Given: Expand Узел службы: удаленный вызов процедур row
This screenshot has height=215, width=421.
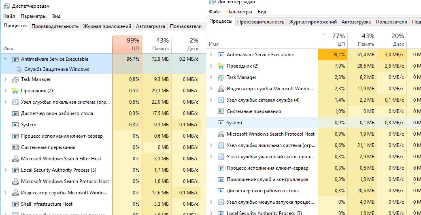Looking at the screenshot, I should click(211, 157).
